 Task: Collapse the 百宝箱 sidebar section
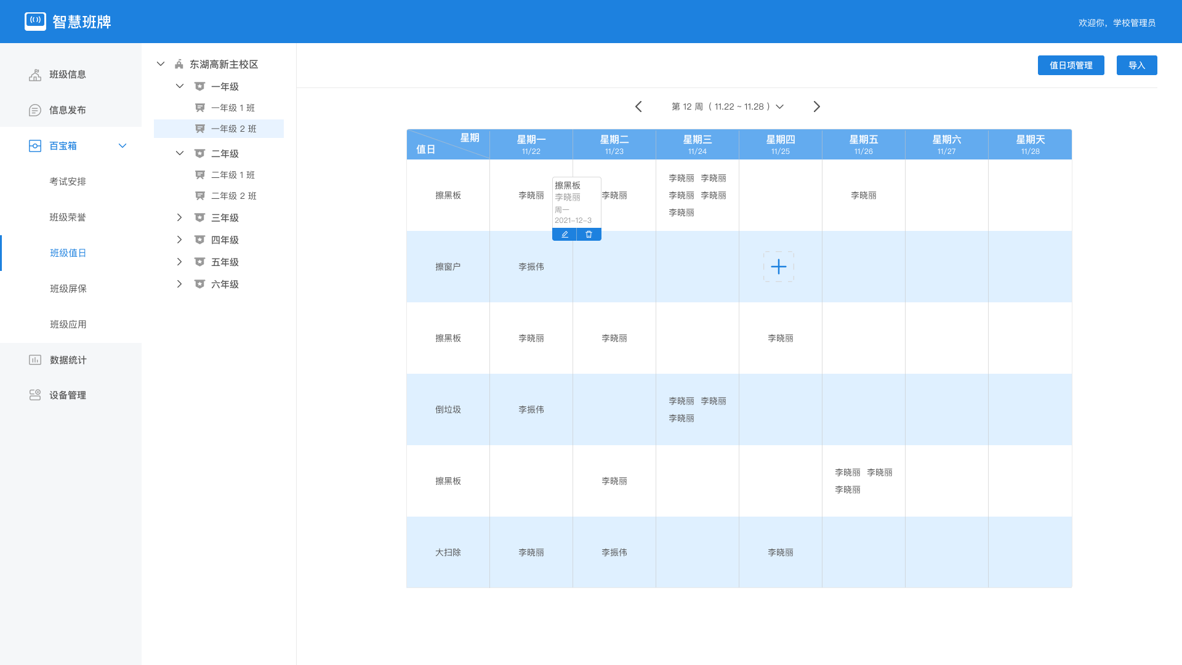pos(122,146)
